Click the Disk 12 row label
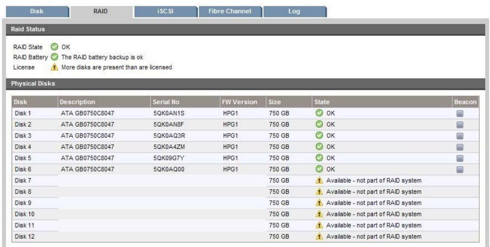The width and height of the screenshot is (490, 247). [25, 237]
